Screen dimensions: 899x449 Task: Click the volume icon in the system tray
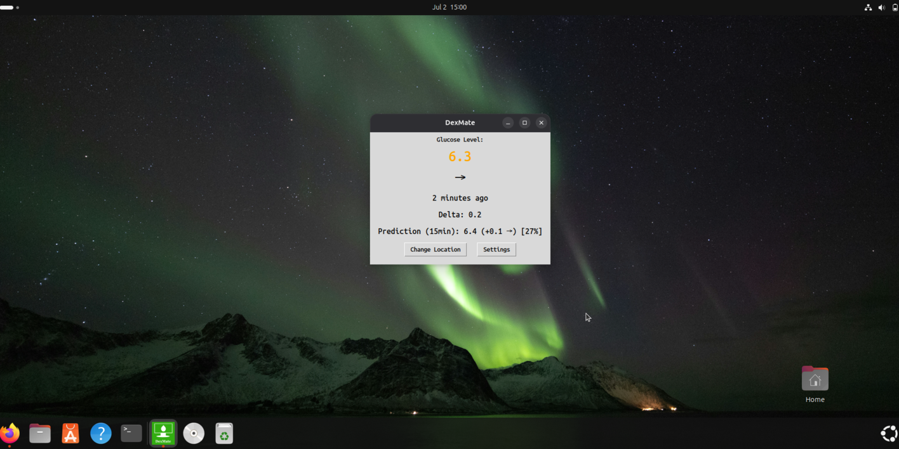(881, 7)
